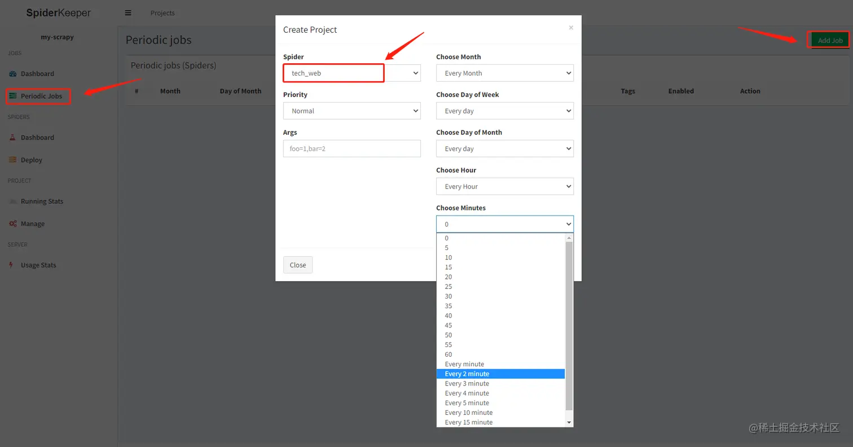
Task: Select the Every minute option
Action: (500, 364)
